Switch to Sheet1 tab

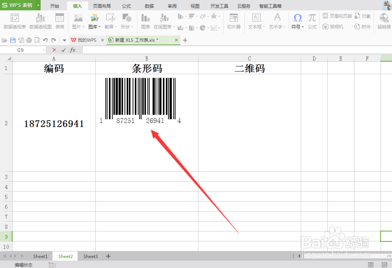[x=40, y=257]
